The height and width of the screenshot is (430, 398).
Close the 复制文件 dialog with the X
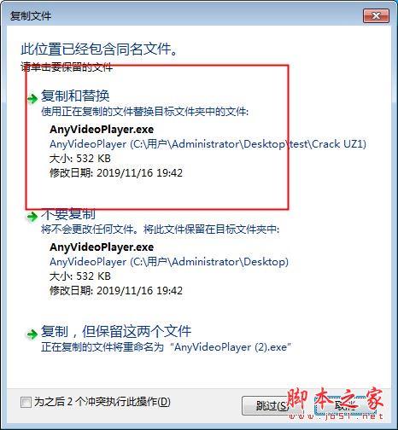click(x=376, y=15)
